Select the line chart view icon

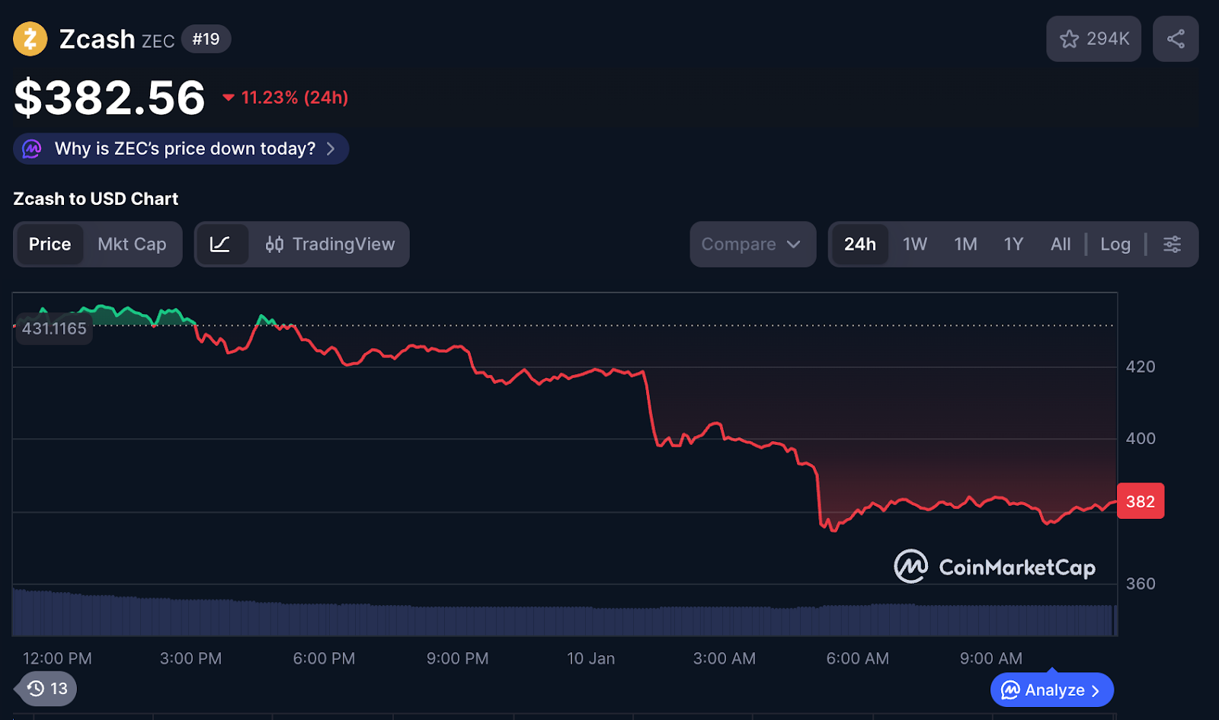[x=220, y=245]
